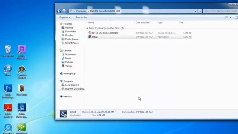The width and height of the screenshot is (238, 134).
Task: Open the view options dropdown arrow
Action: [x=230, y=17]
